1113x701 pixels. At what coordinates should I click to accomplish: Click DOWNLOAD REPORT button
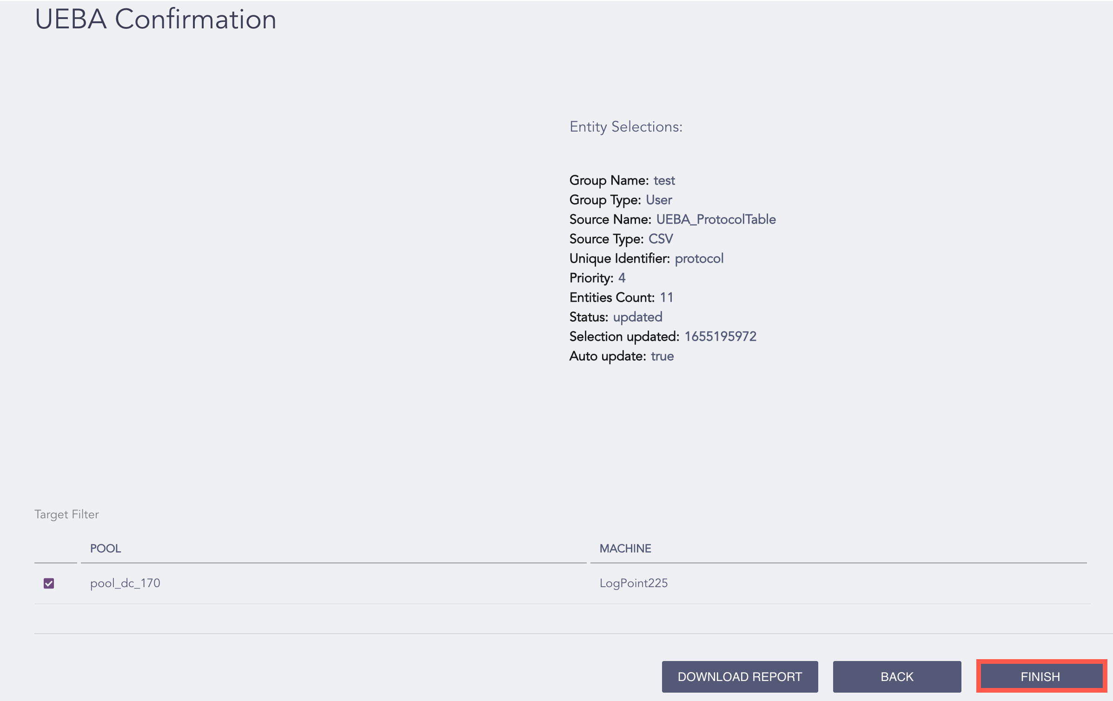click(x=740, y=676)
